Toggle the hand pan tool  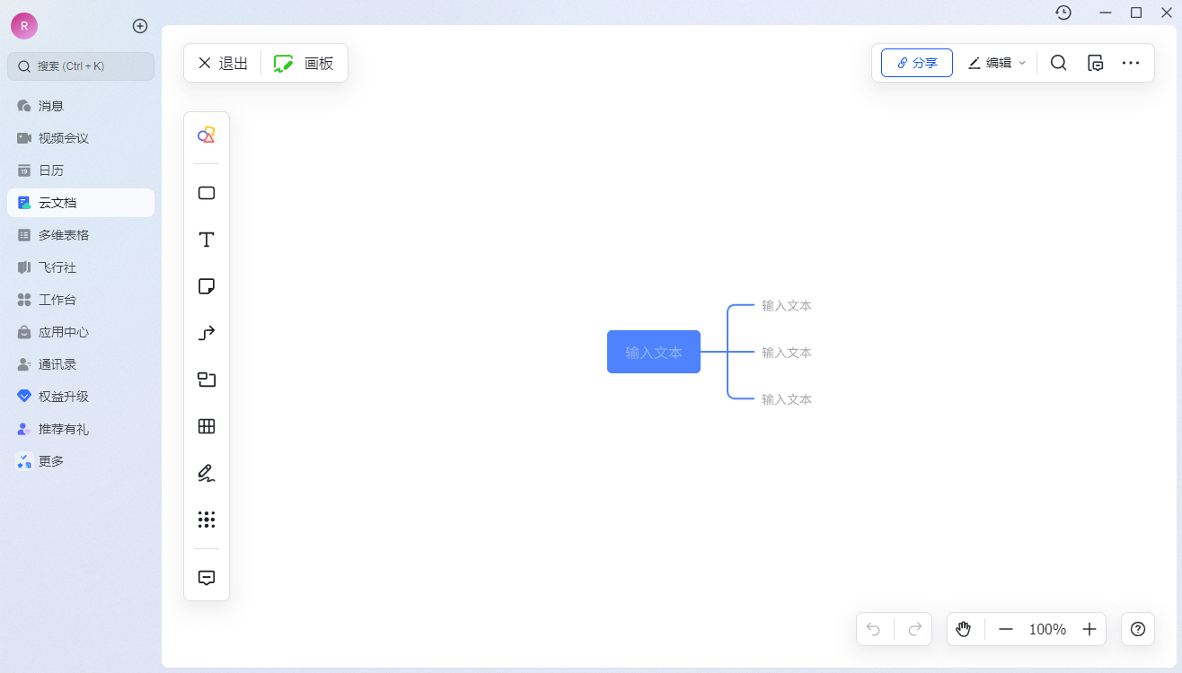(x=964, y=629)
